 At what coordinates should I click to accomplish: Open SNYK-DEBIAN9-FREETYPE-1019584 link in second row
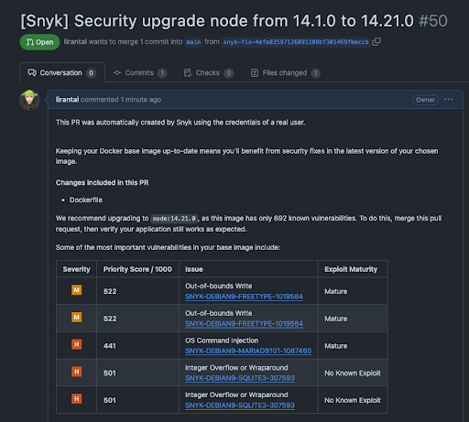[244, 324]
